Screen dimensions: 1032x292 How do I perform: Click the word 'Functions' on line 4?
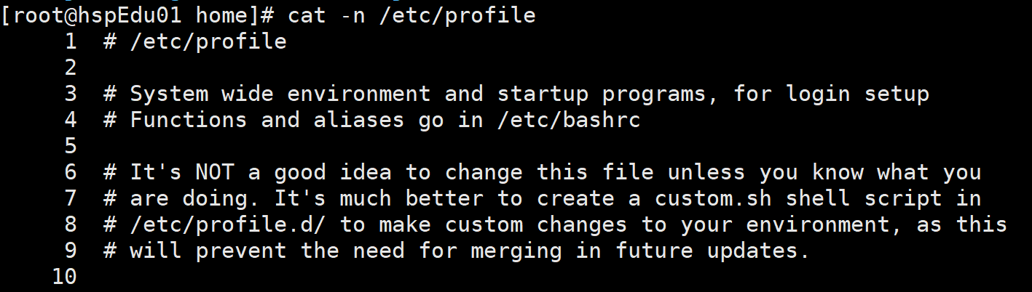189,119
